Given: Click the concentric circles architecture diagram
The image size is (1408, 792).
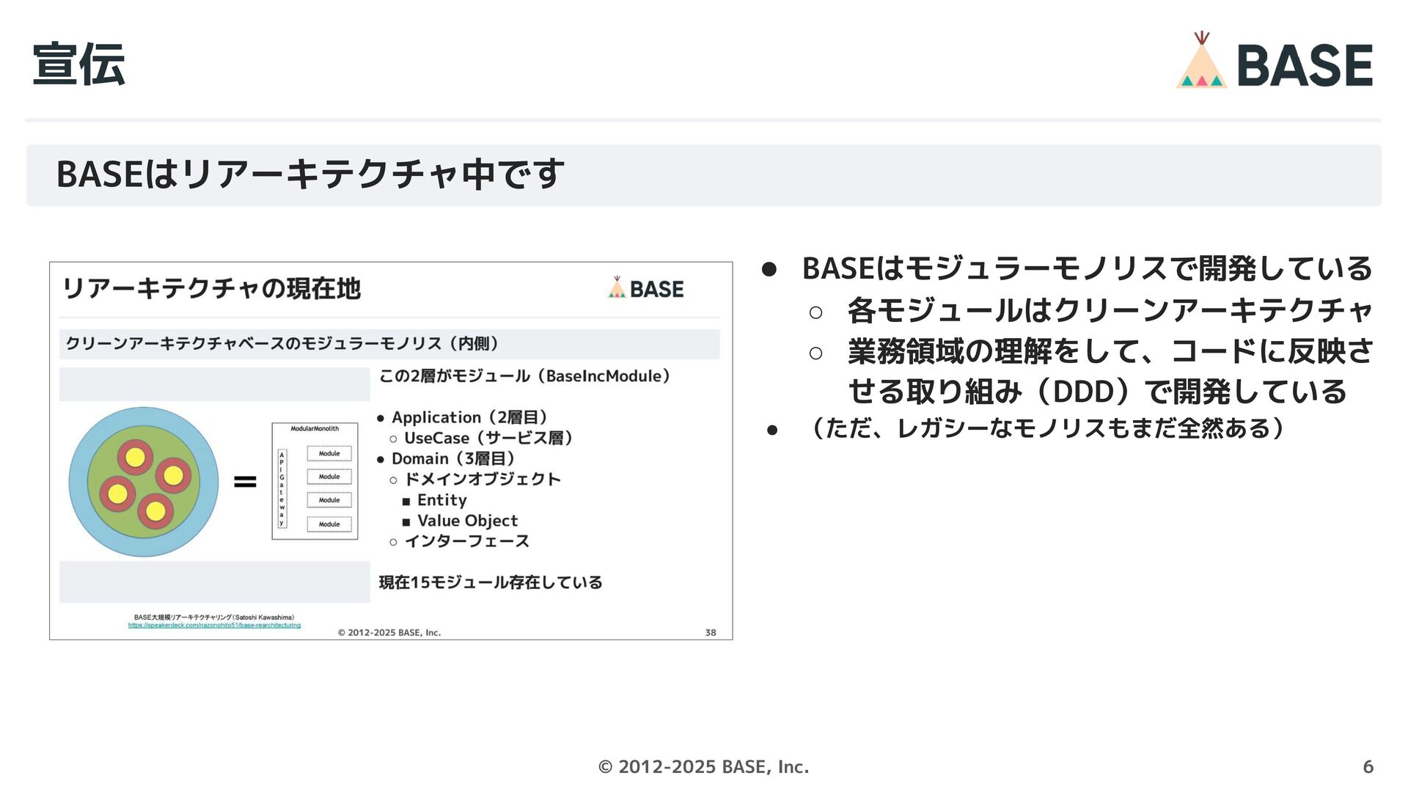Looking at the screenshot, I should pyautogui.click(x=144, y=482).
